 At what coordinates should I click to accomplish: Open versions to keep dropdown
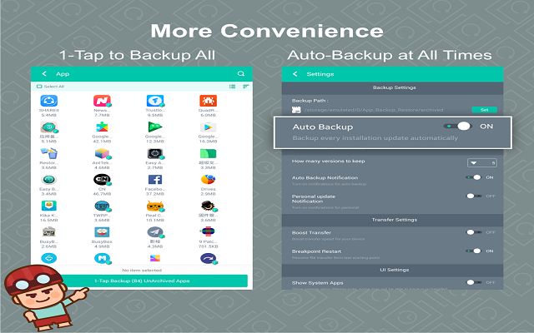[482, 162]
